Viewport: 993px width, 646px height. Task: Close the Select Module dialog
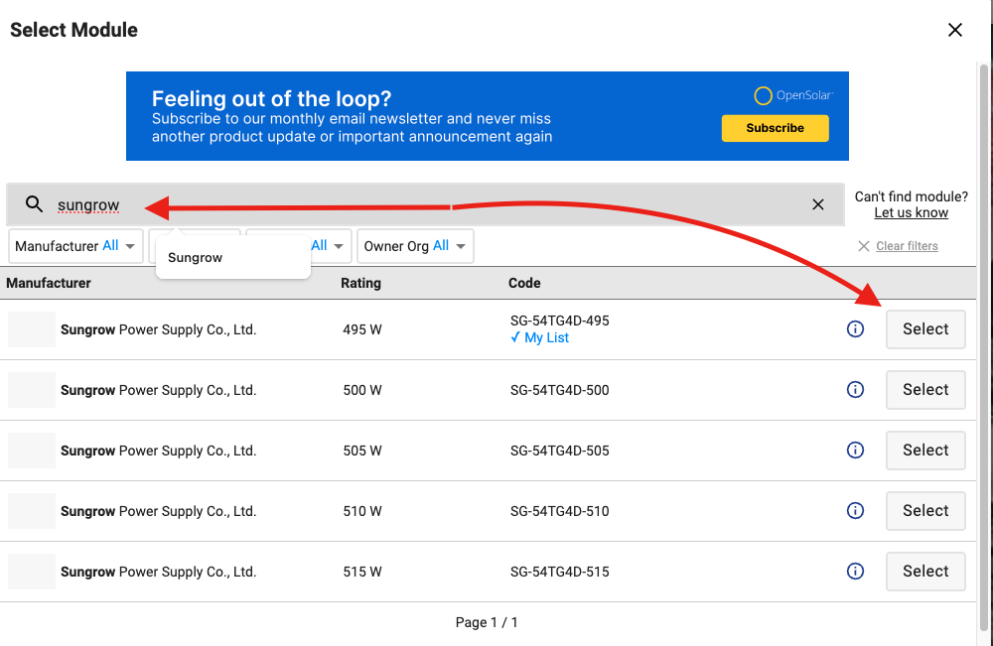(955, 30)
